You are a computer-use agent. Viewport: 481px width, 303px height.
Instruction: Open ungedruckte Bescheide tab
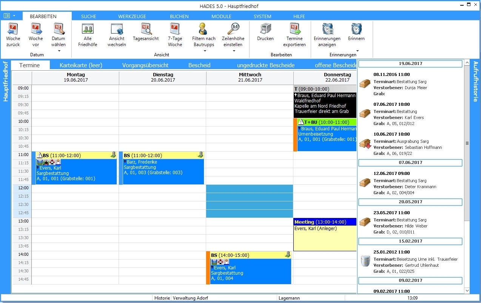point(266,65)
